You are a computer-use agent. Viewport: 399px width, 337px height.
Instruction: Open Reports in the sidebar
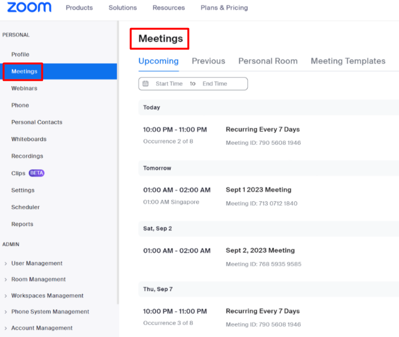tap(22, 224)
